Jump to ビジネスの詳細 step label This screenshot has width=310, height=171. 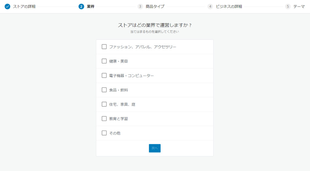pos(229,7)
